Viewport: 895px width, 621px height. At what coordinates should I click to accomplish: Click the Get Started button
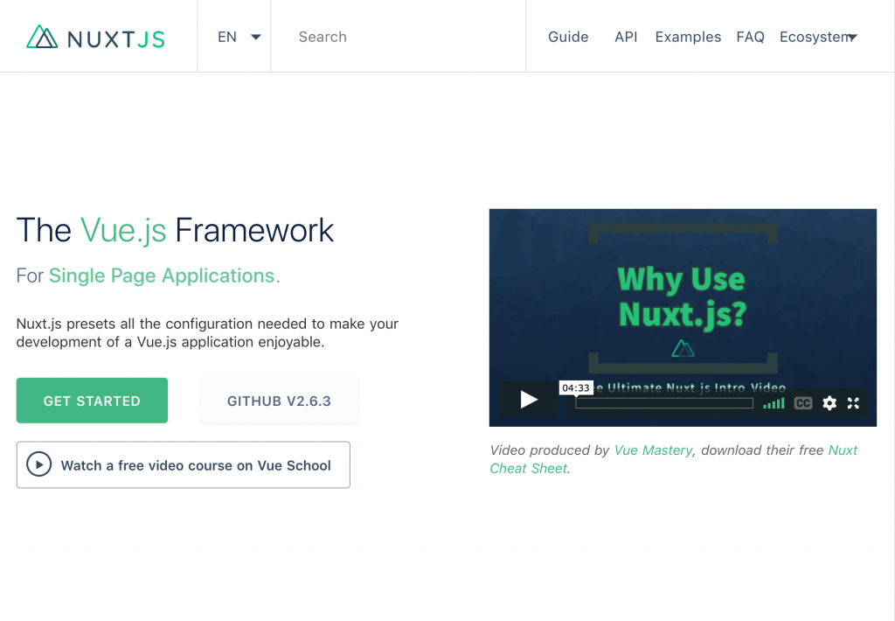coord(92,401)
